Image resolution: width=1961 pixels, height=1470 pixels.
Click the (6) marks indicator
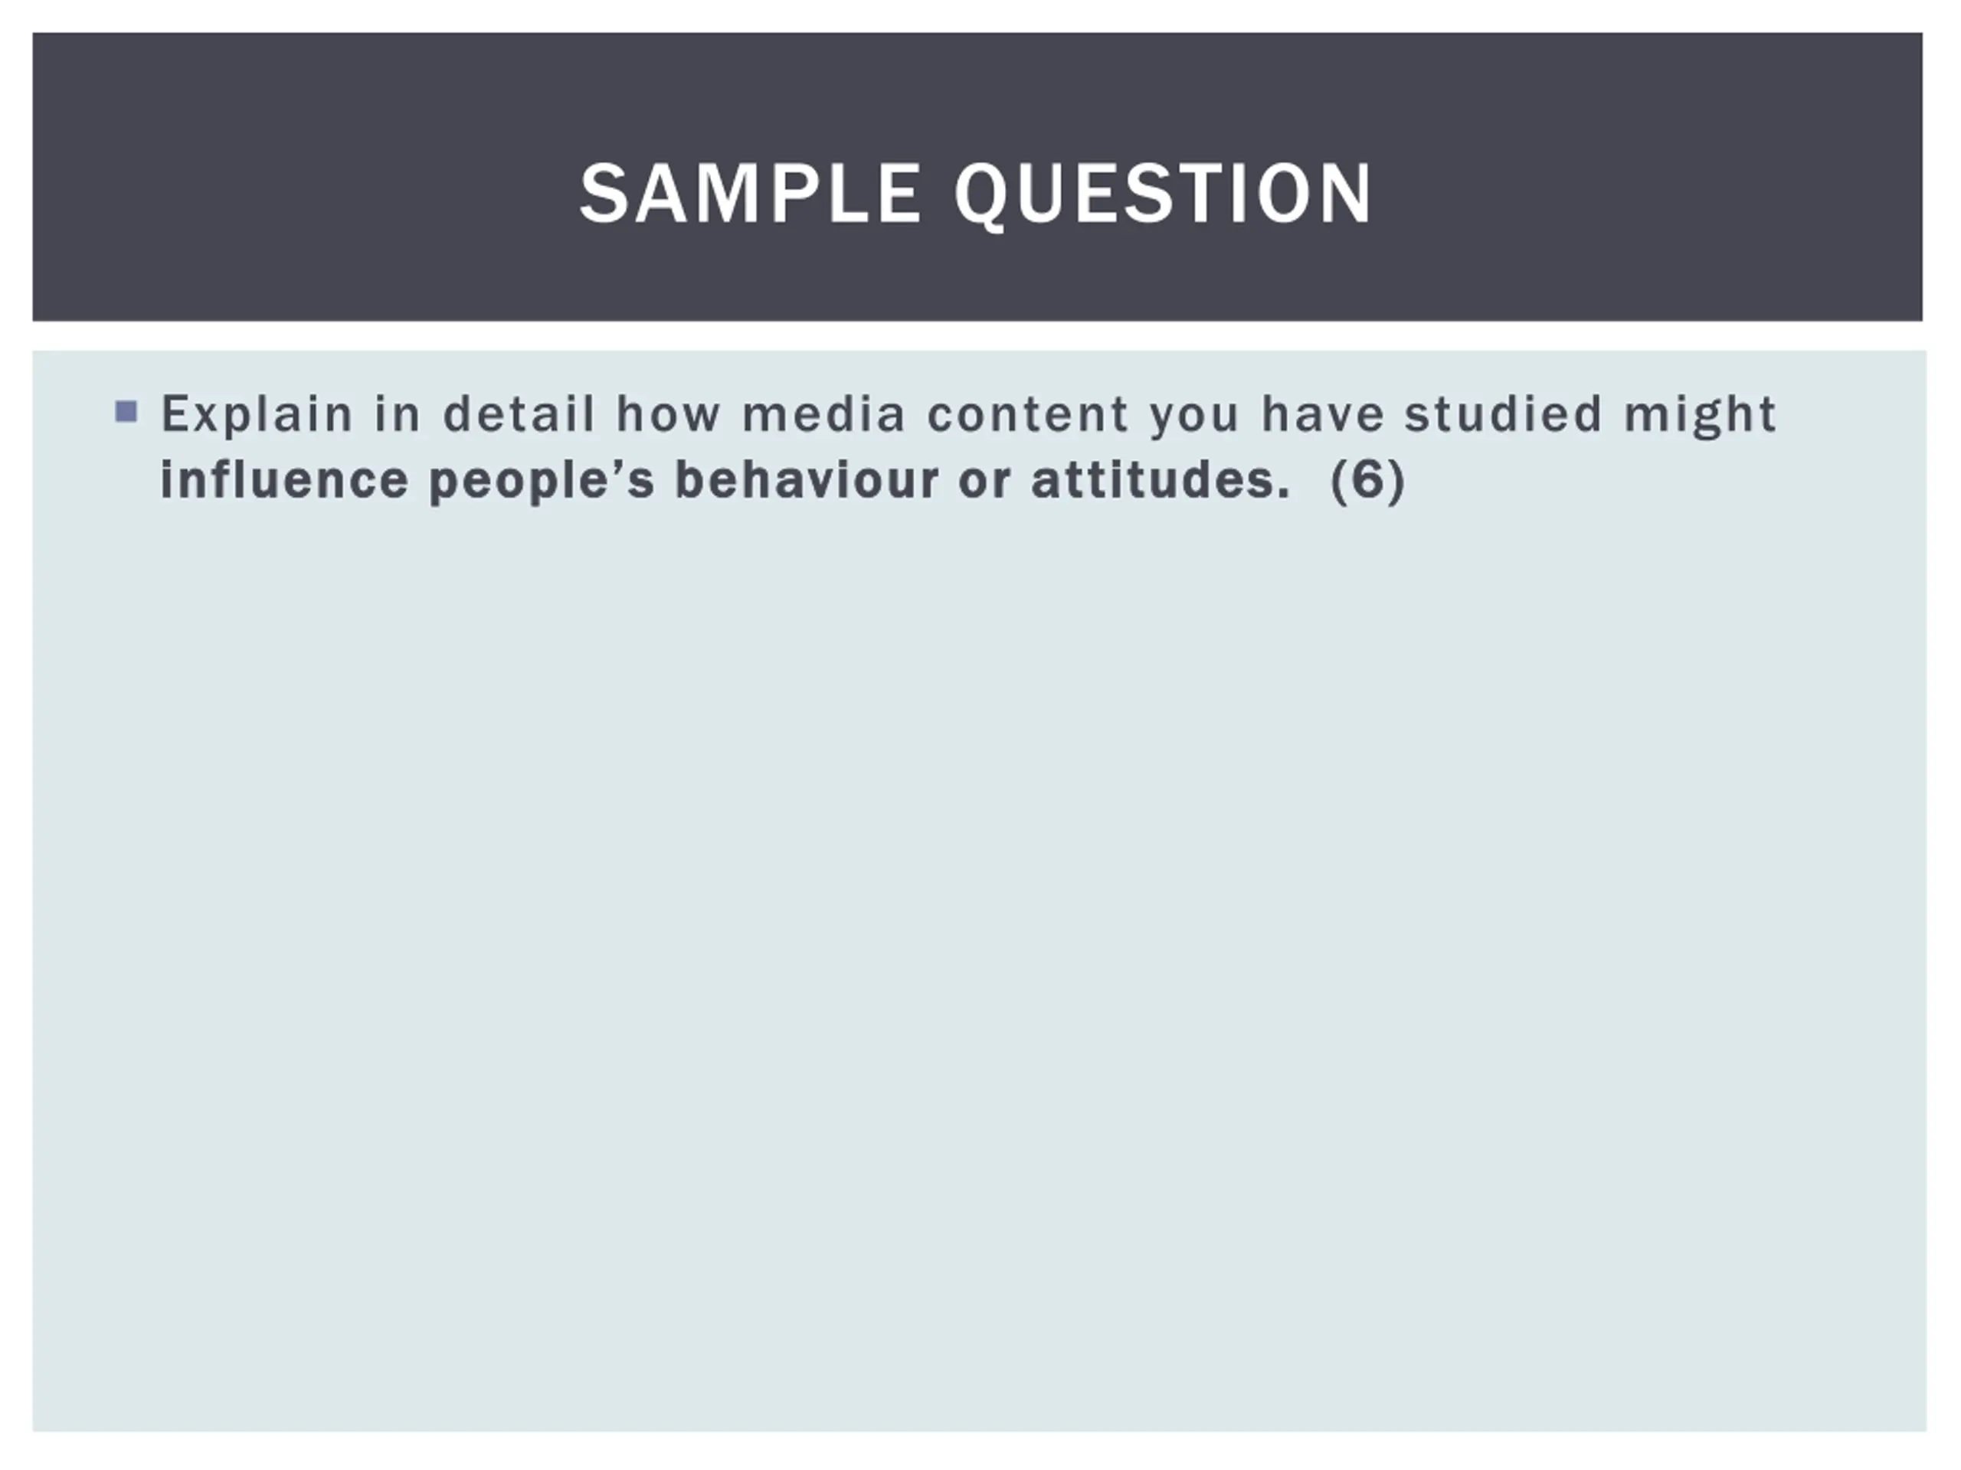(1368, 481)
